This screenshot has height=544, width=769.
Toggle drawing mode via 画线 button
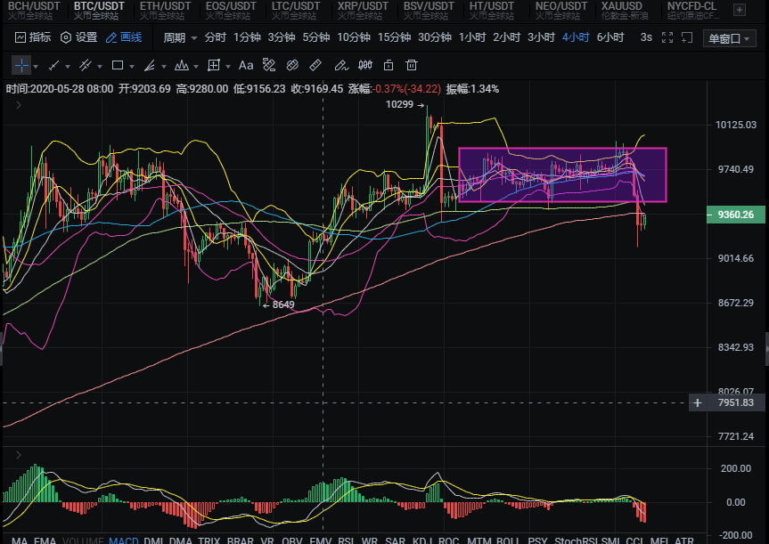[x=127, y=38]
